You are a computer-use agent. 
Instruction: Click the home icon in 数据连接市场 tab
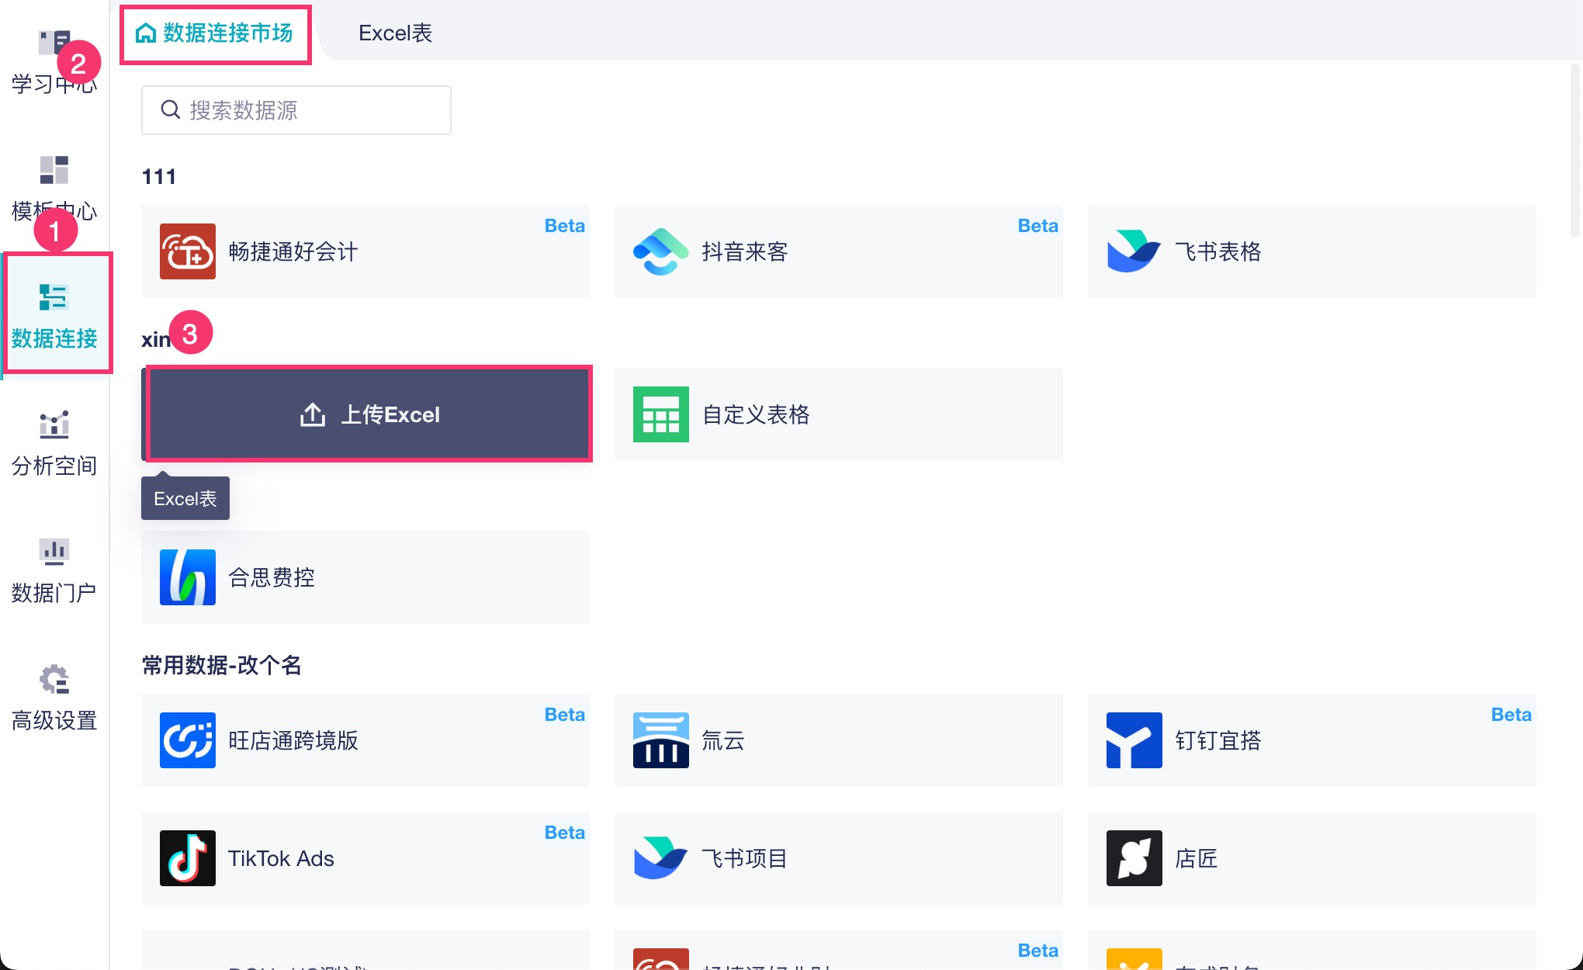[x=145, y=33]
